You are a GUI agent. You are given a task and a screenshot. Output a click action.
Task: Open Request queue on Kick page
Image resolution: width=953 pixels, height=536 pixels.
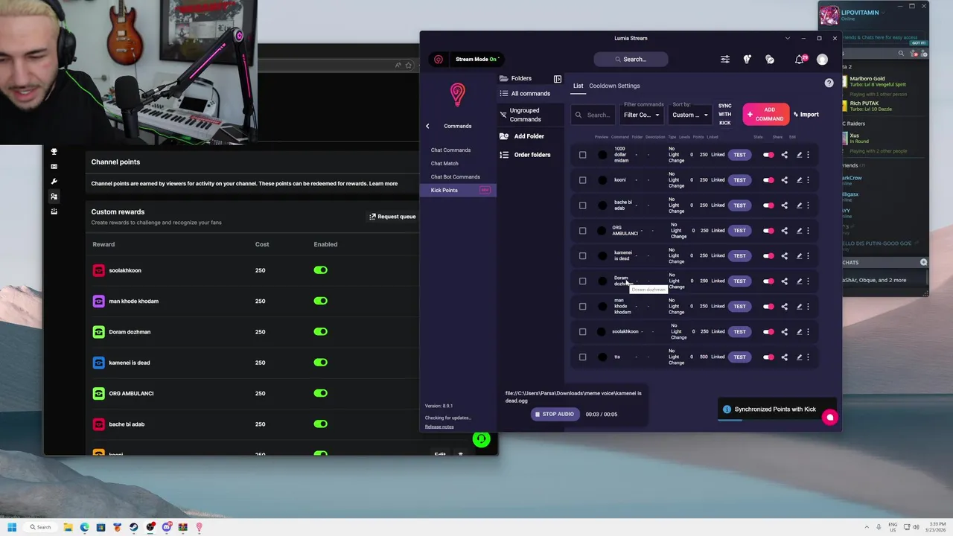pos(392,217)
